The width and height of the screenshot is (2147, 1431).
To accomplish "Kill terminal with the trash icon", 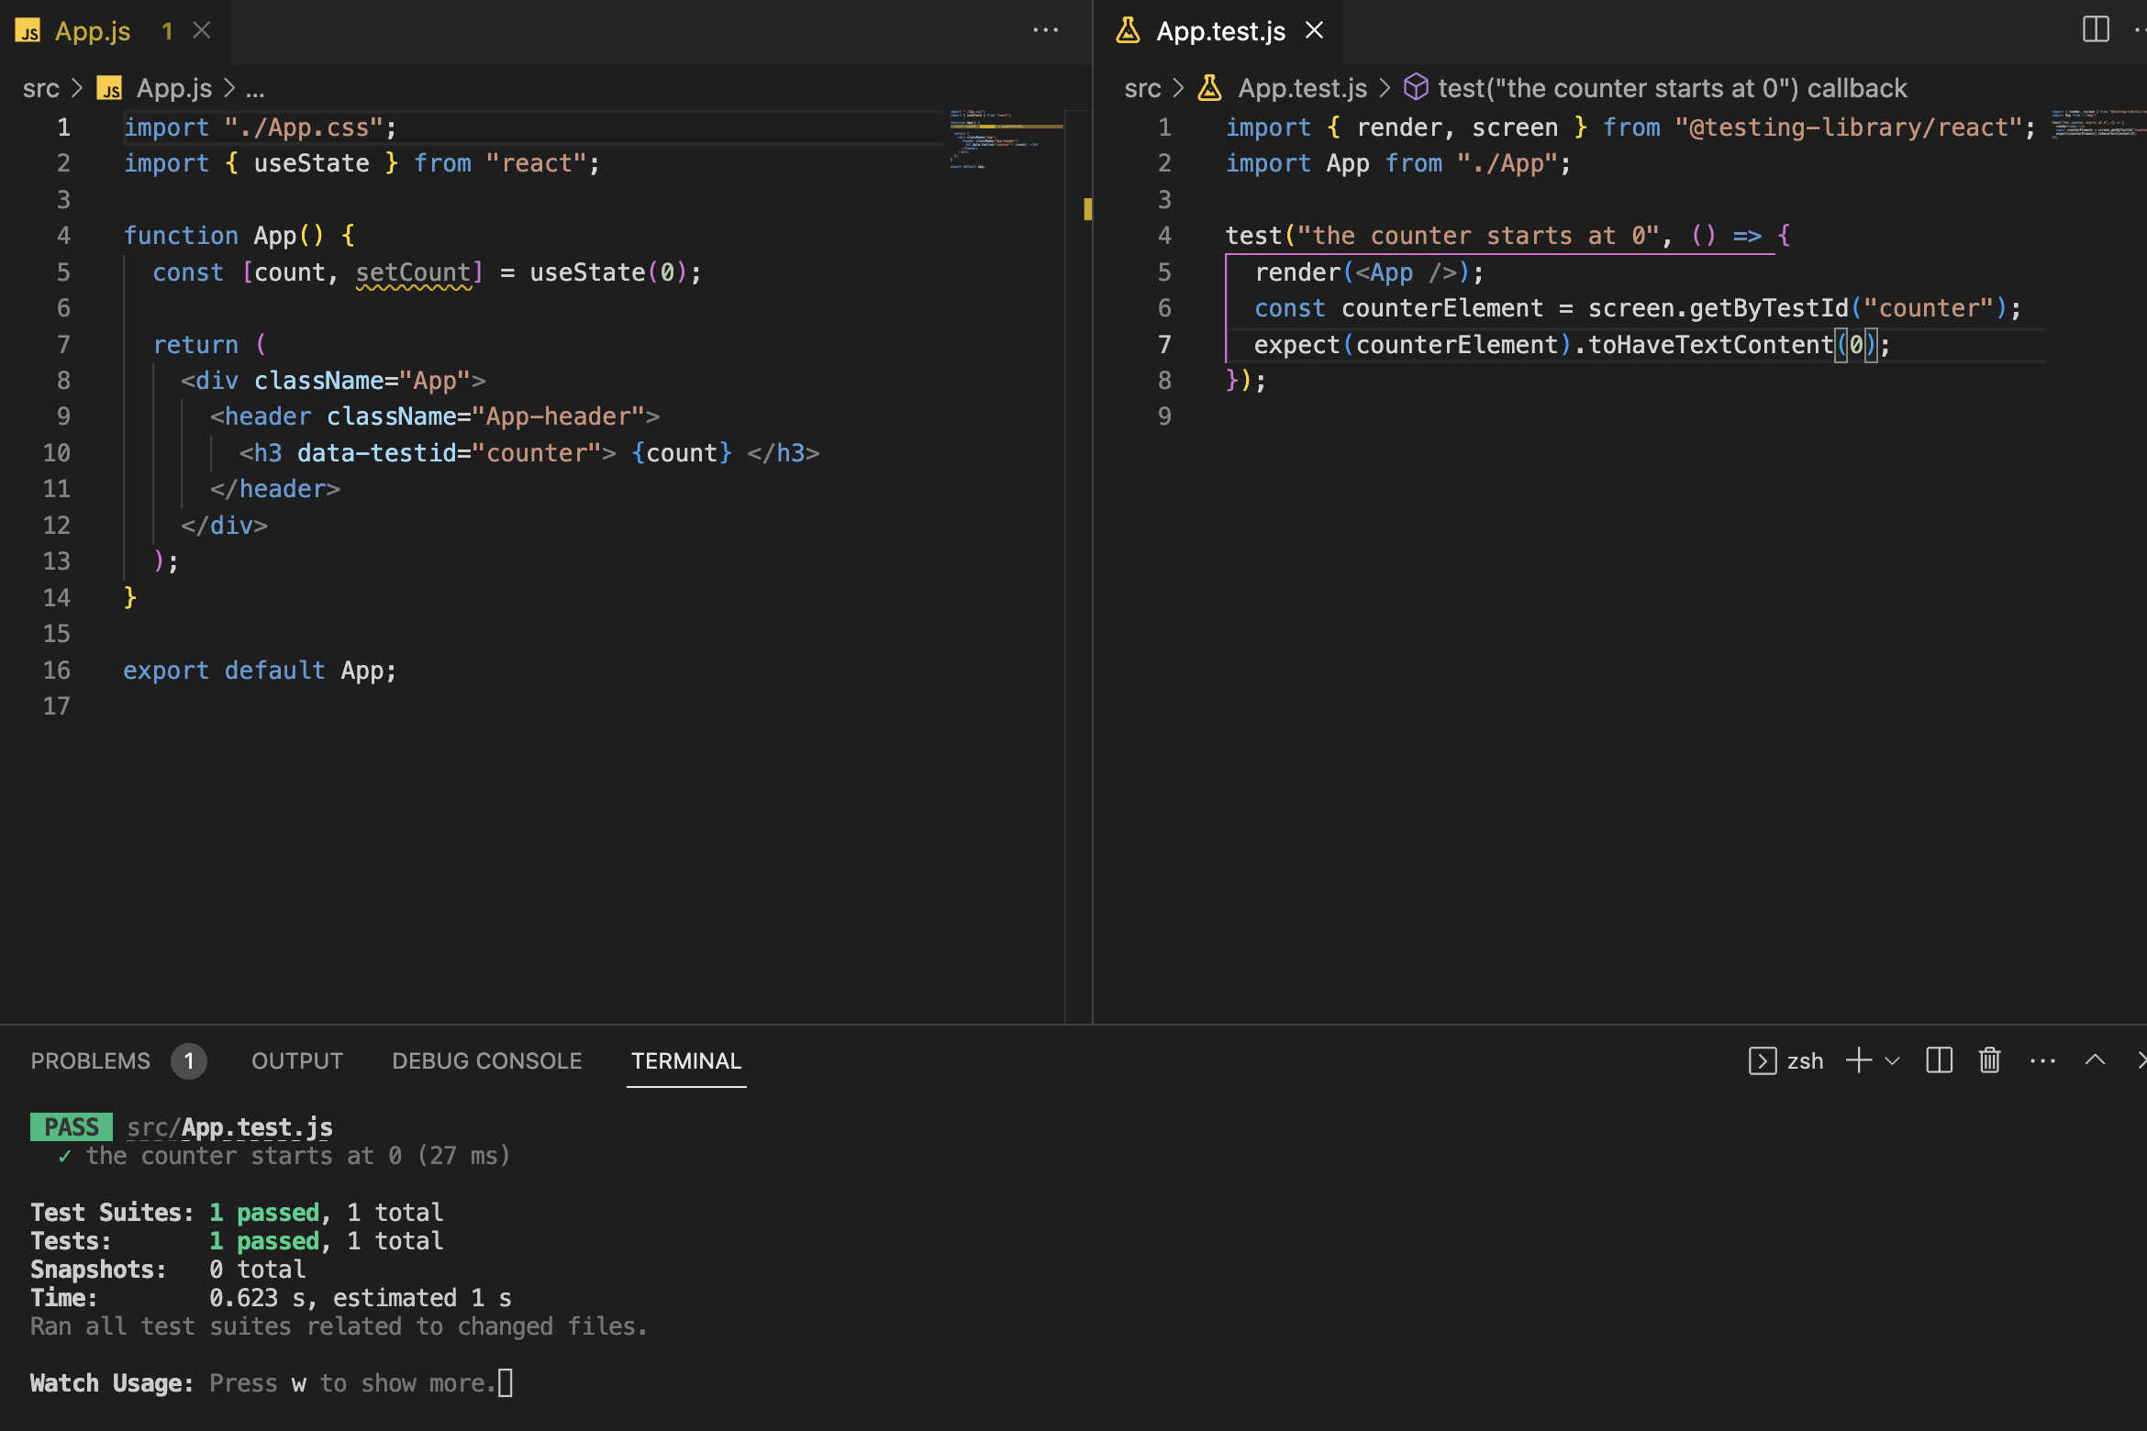I will [1989, 1060].
